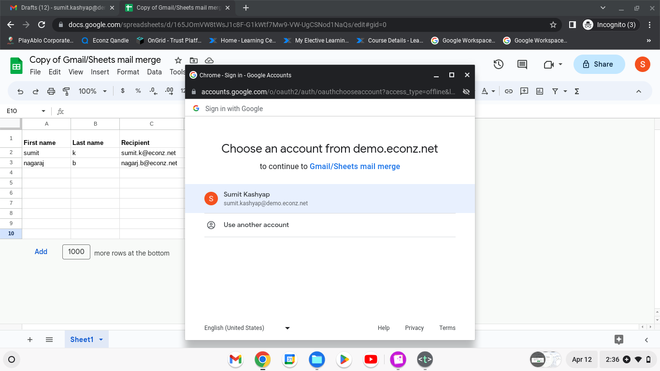This screenshot has width=660, height=371.
Task: Launch YouTube from the shelf
Action: (371, 359)
